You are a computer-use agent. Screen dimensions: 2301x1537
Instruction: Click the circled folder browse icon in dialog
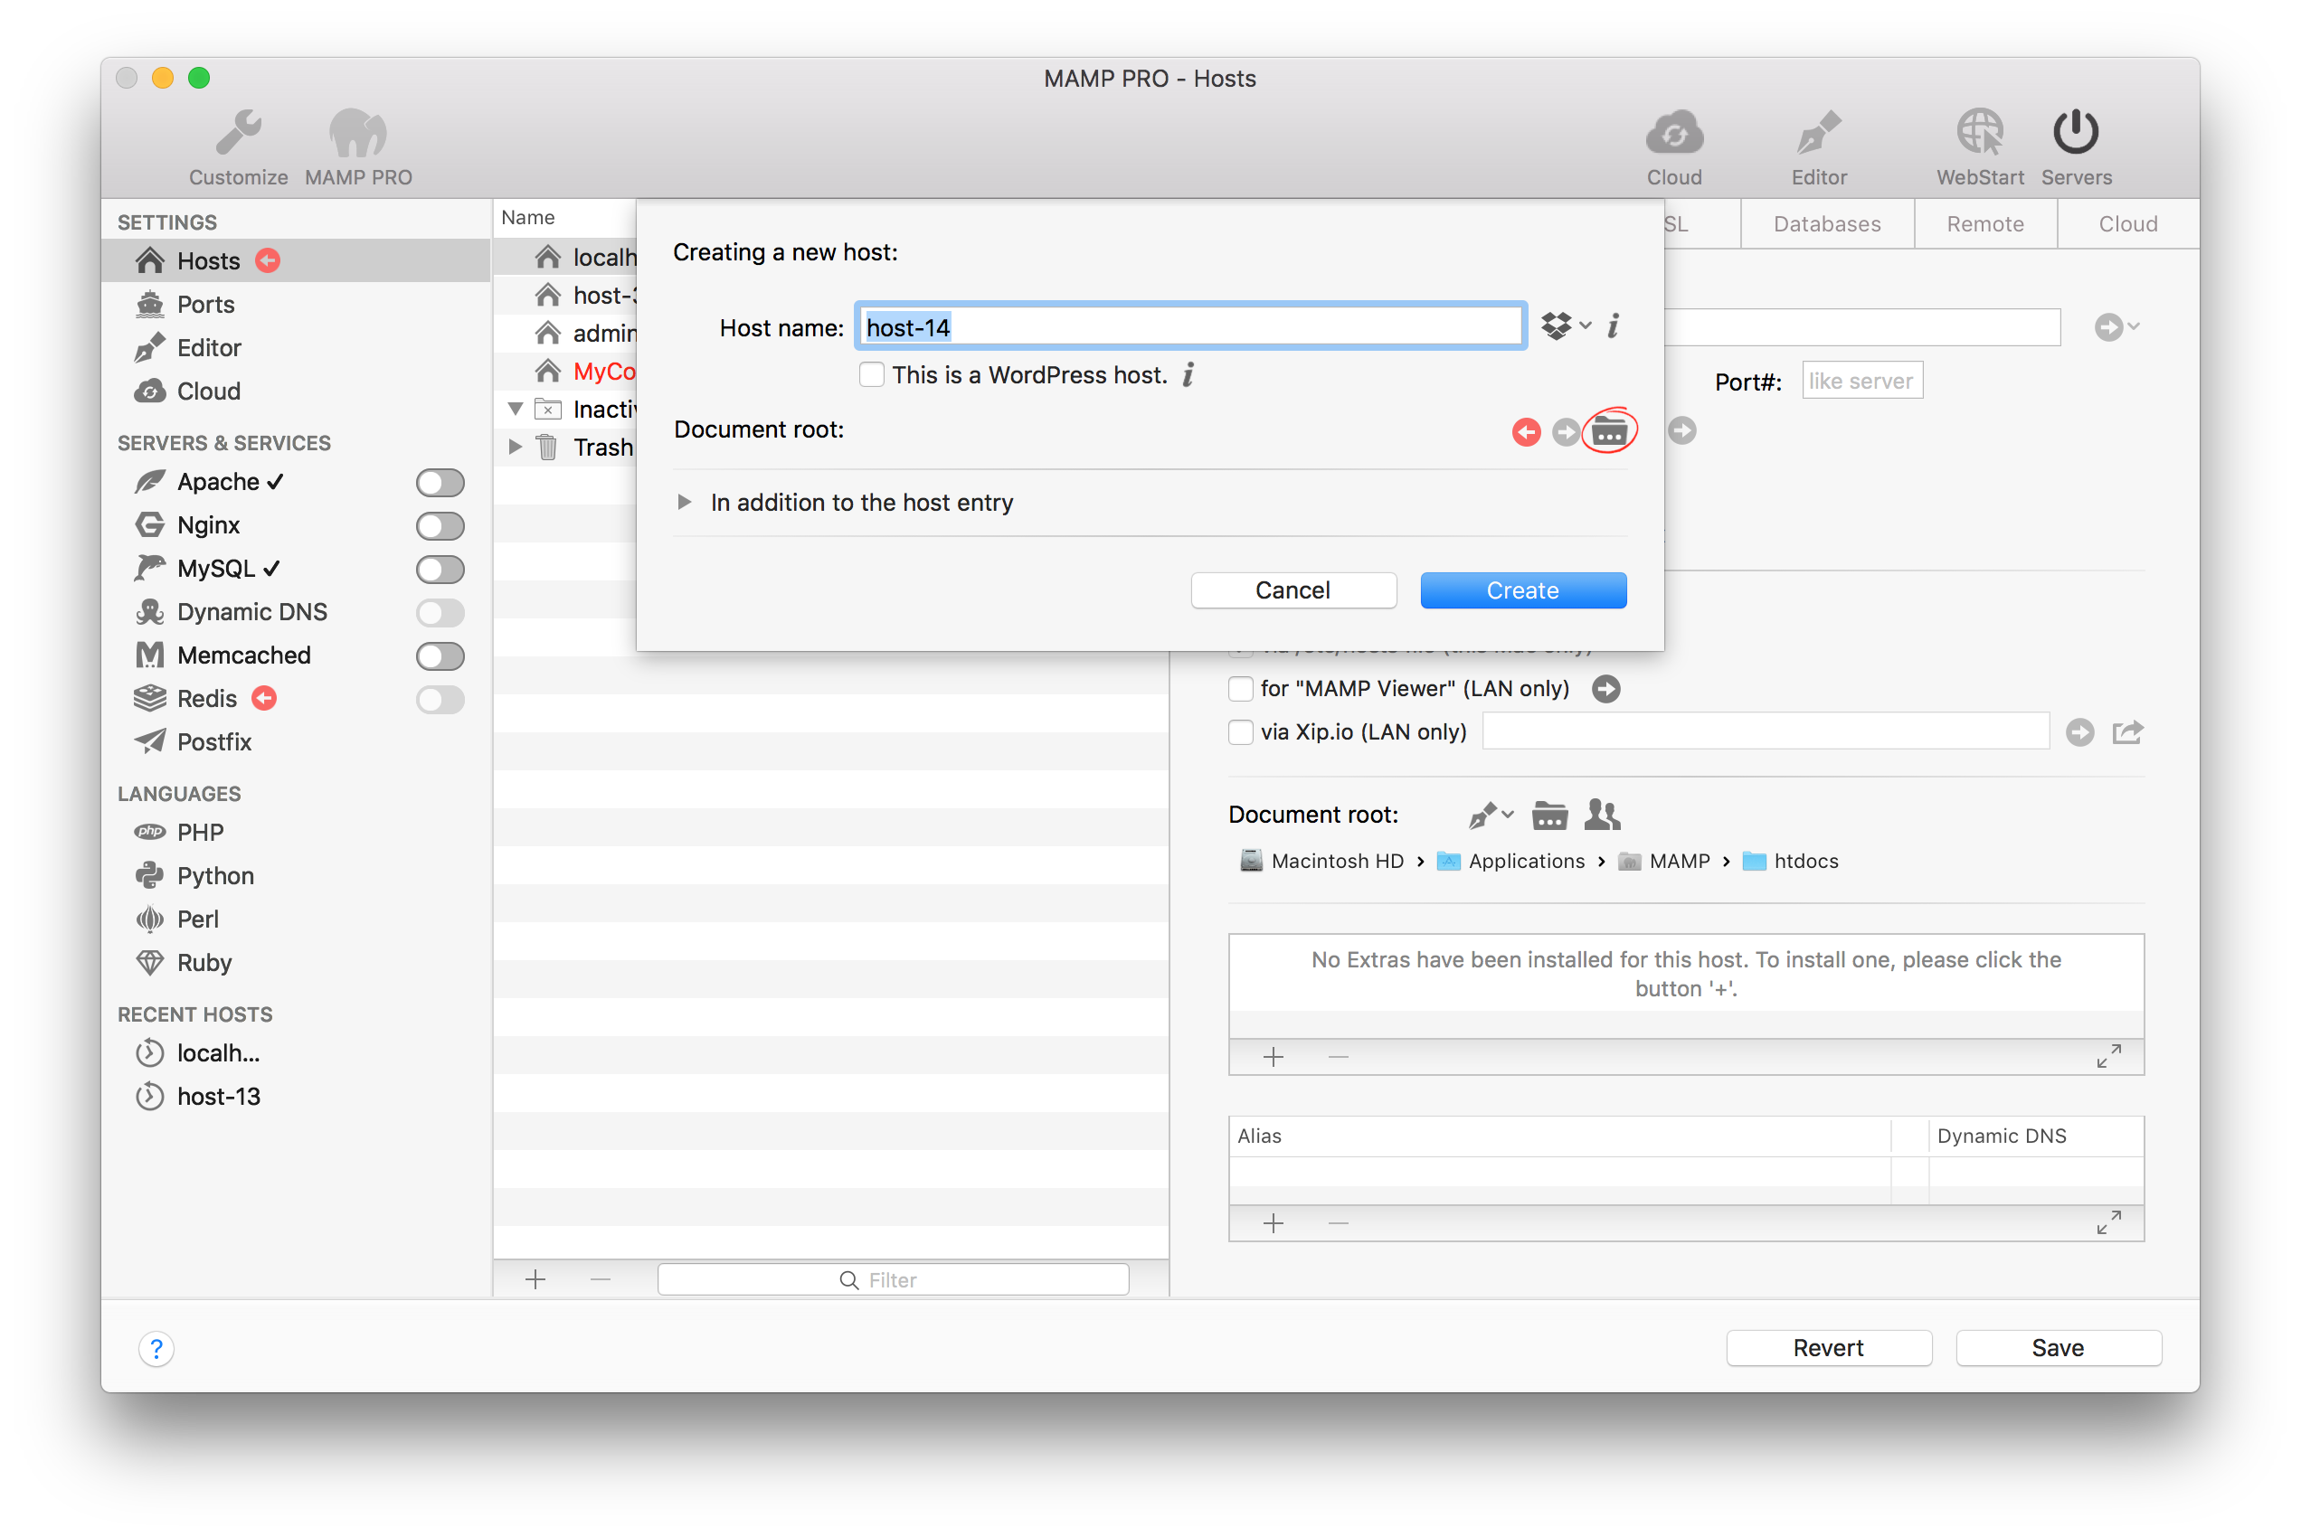(1609, 430)
